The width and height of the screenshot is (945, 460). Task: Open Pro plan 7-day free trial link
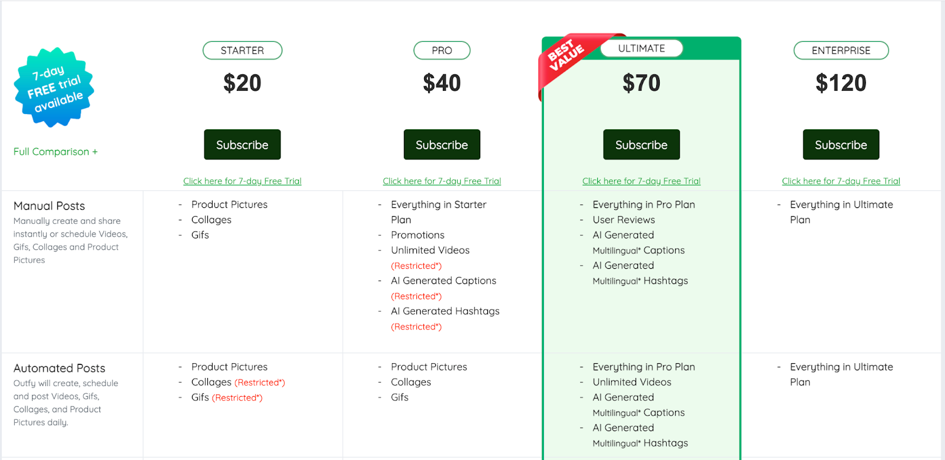442,181
